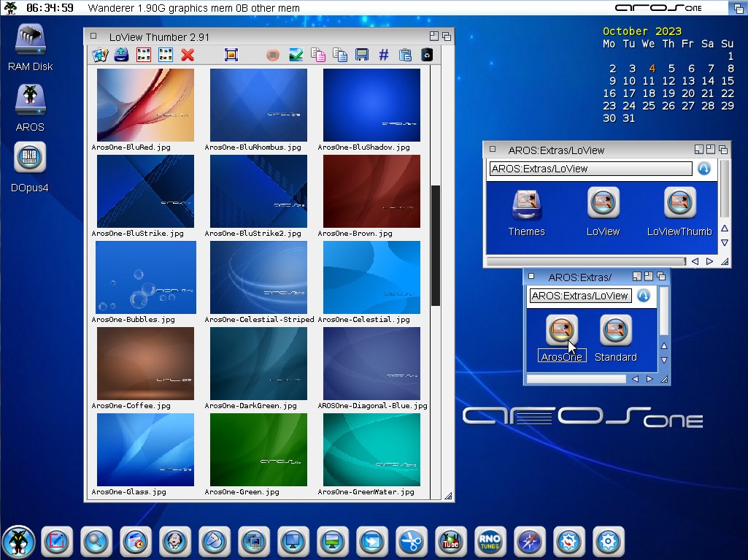Select the Standard theme icon

point(615,331)
